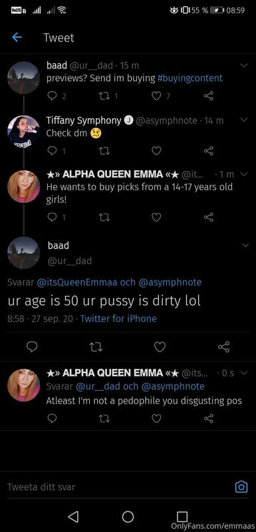256x532 pixels.
Task: Tap the Tweeta ditt svar reply field
Action: [x=115, y=487]
